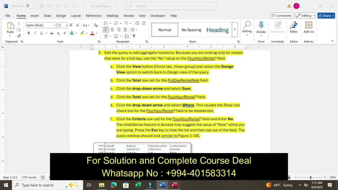Viewport: 338px width, 190px height.
Task: Click the Text Effects glowing A icon
Action: click(72, 33)
